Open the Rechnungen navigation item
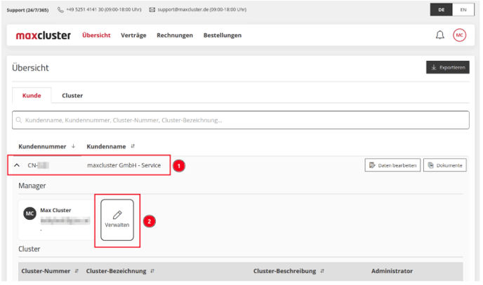 click(175, 35)
